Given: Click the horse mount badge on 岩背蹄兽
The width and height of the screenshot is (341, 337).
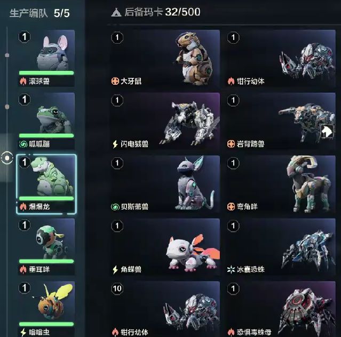Looking at the screenshot, I should tap(327, 132).
